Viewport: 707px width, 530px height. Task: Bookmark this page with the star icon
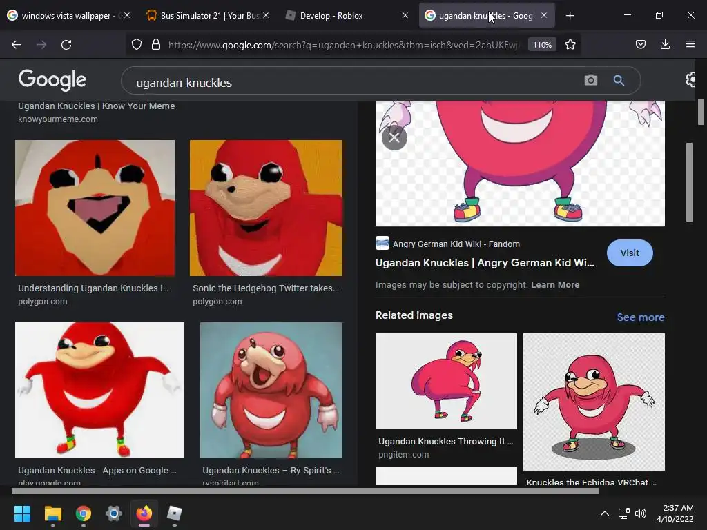570,45
